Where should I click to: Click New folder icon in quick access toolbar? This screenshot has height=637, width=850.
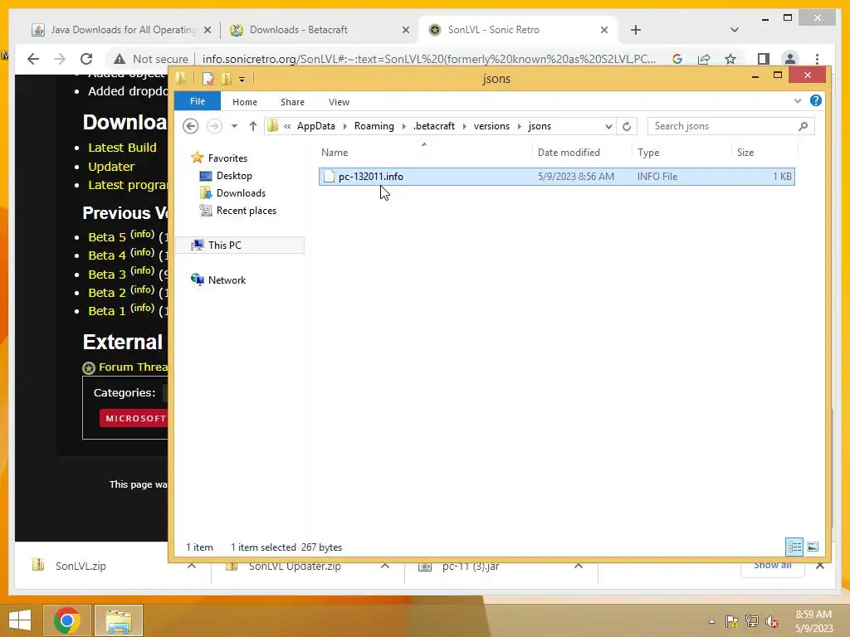(226, 79)
